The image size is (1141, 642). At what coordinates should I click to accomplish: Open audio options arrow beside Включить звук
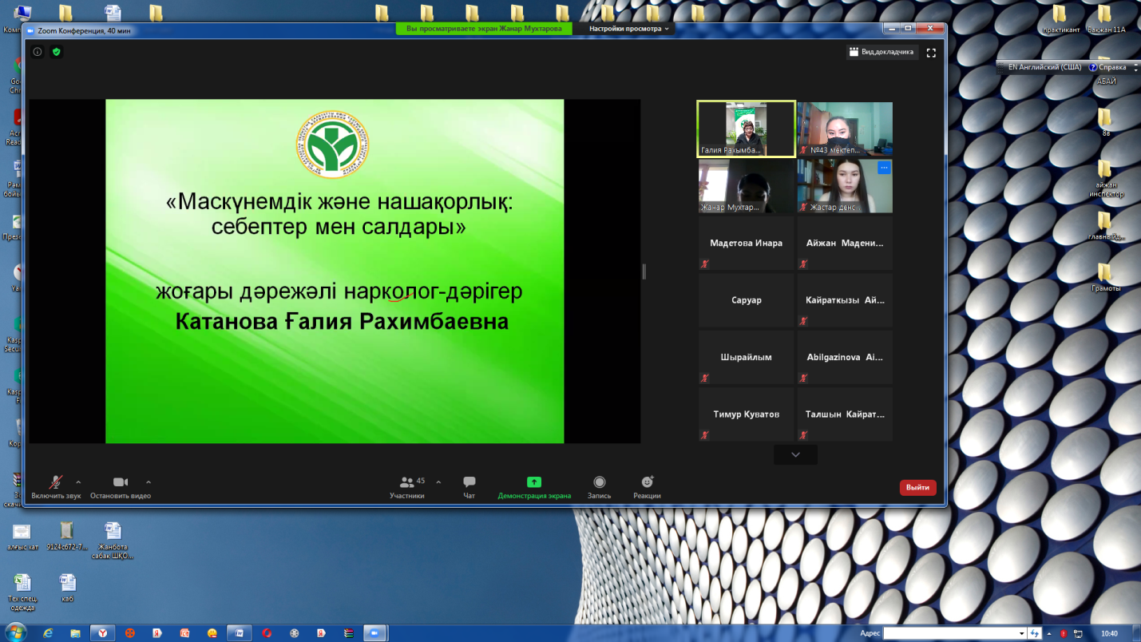pyautogui.click(x=78, y=482)
